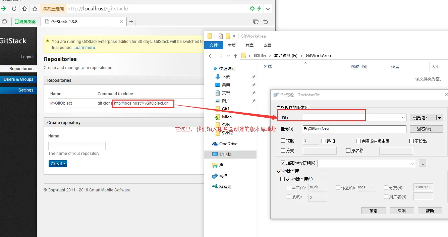Click 帮助 Help in clone dialog

(430, 211)
